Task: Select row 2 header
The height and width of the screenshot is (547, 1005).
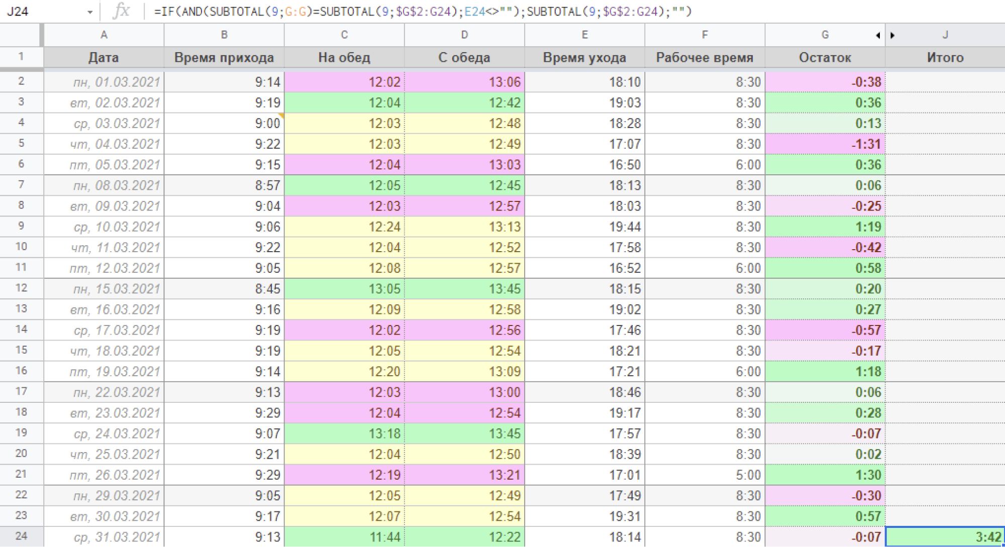Action: pos(21,81)
